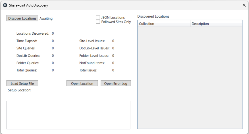The image size is (249, 134).
Task: Close the SharePoint AutoDiscovery window
Action: point(244,5)
